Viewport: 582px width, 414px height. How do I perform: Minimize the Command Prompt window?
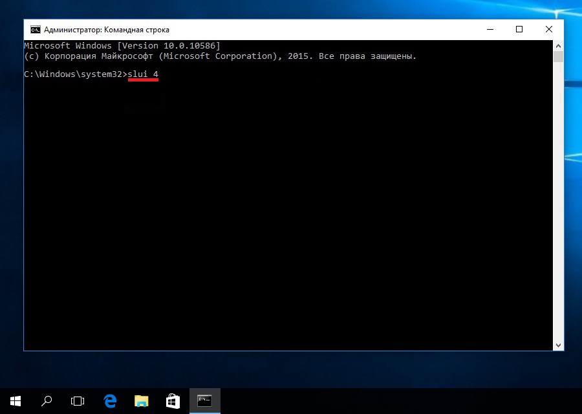pos(490,29)
